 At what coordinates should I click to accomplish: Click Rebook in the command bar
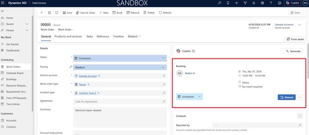(133, 13)
